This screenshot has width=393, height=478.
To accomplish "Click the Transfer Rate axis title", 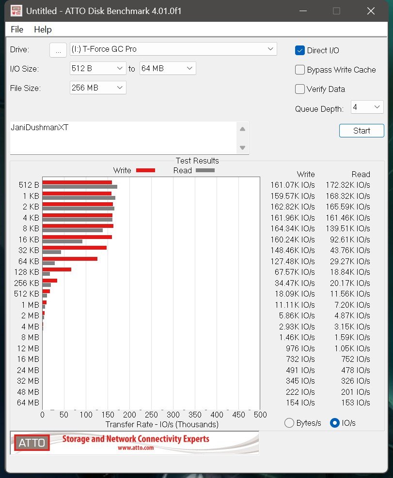I will [x=162, y=424].
